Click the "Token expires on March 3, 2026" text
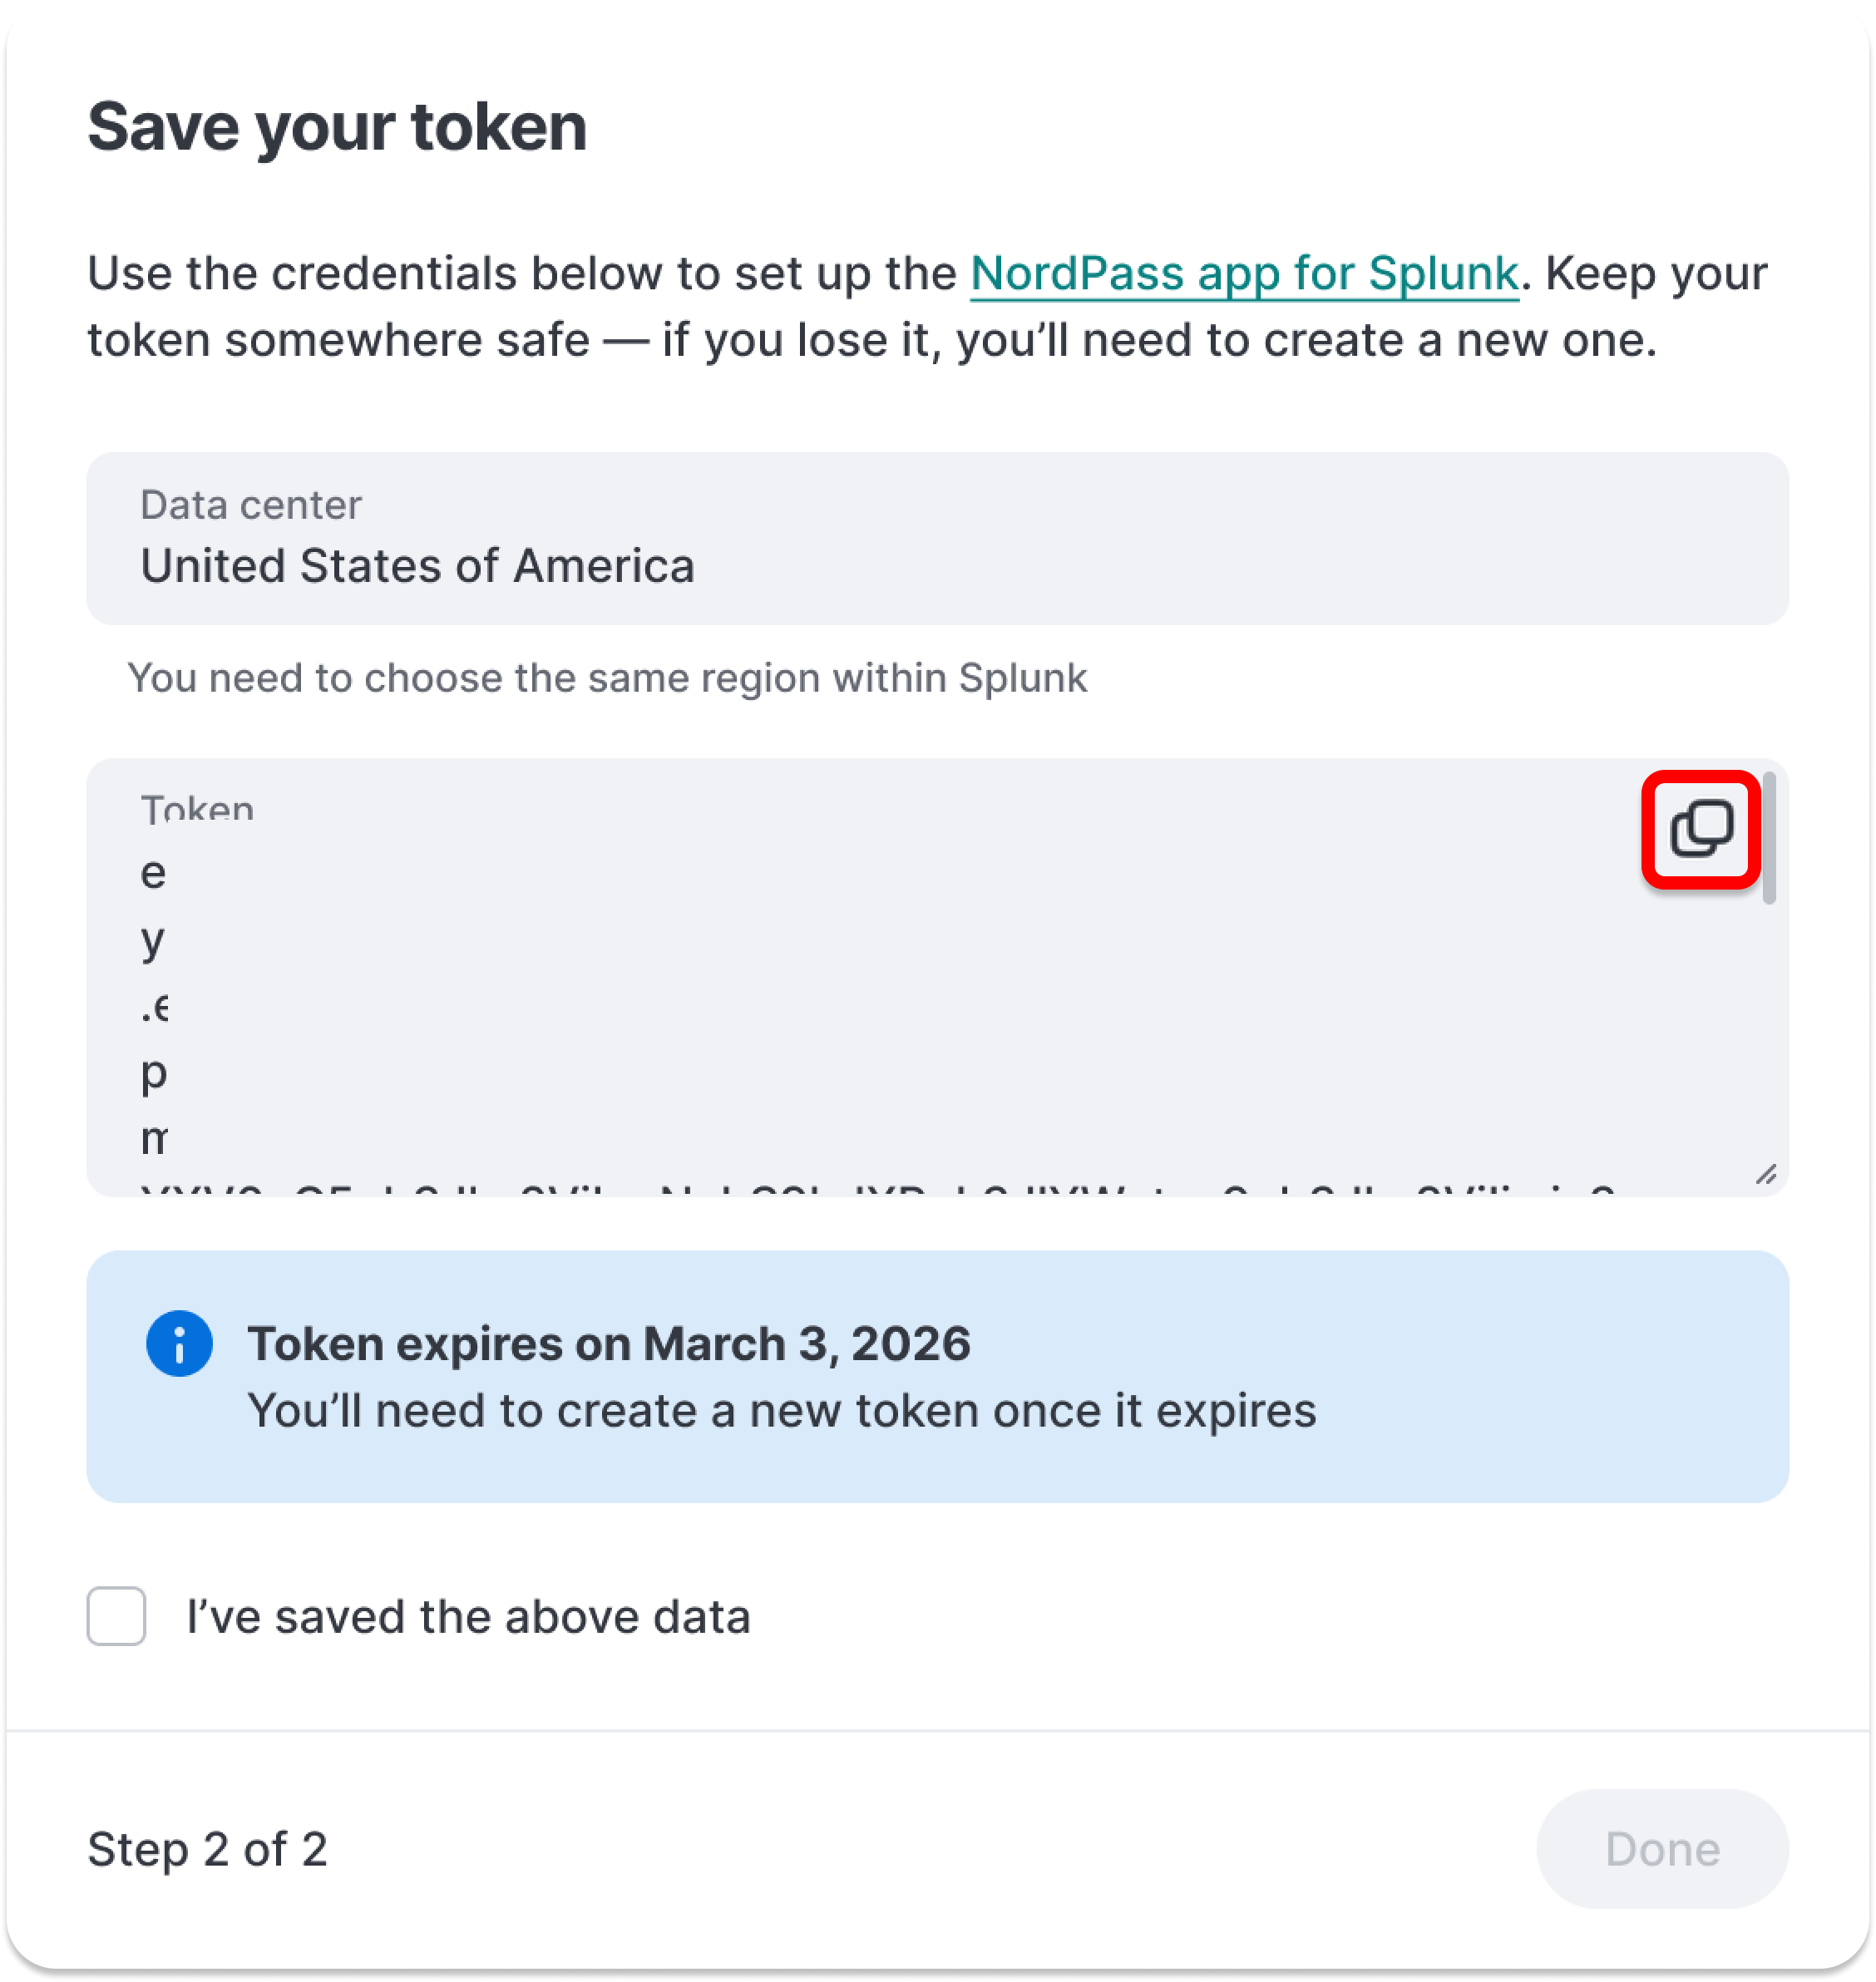 [609, 1343]
